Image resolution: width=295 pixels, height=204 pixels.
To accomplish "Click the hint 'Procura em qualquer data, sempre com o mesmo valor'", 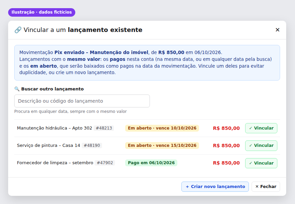I will 71,112.
